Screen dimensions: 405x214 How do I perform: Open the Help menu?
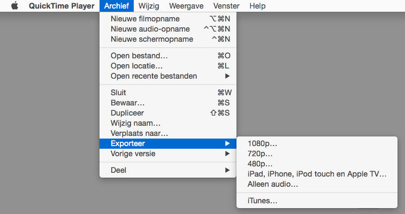point(257,6)
